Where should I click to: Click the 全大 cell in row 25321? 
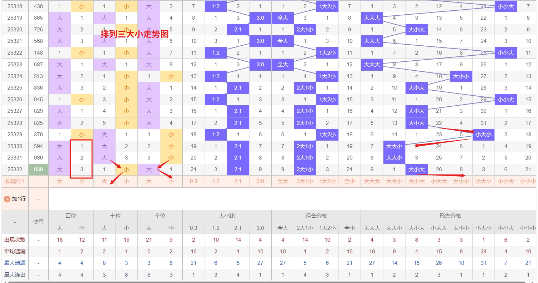[x=283, y=41]
